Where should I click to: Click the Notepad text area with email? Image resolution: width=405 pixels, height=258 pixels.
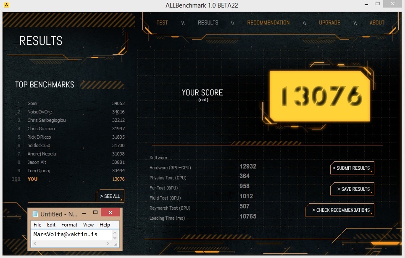(x=71, y=234)
